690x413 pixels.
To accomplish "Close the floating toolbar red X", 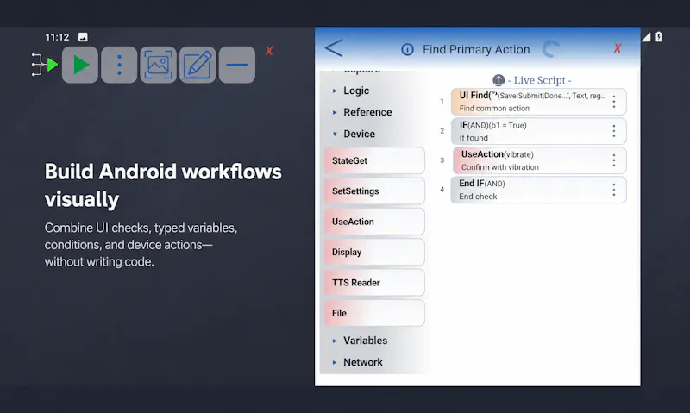I will coord(269,51).
